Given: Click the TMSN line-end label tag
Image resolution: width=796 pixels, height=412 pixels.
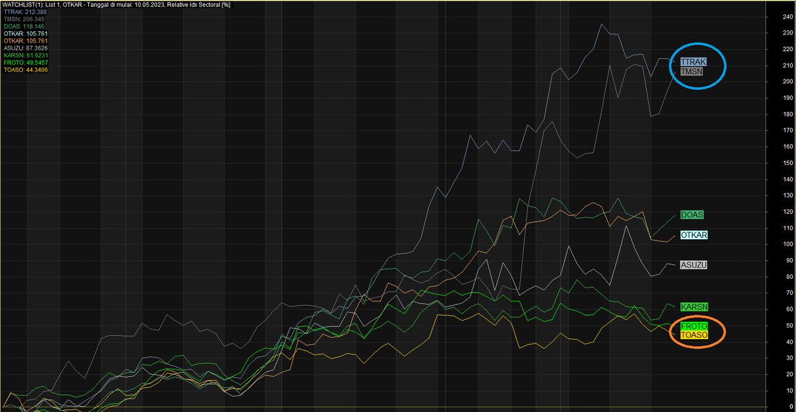Looking at the screenshot, I should [692, 71].
